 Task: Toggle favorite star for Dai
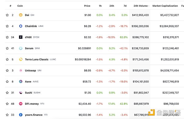[7, 15]
